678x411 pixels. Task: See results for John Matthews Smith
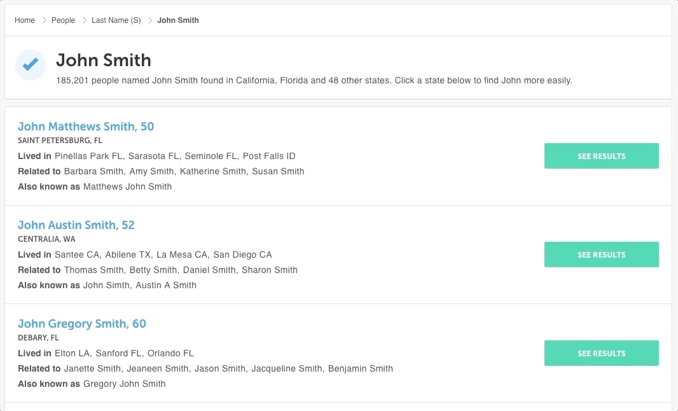point(601,156)
